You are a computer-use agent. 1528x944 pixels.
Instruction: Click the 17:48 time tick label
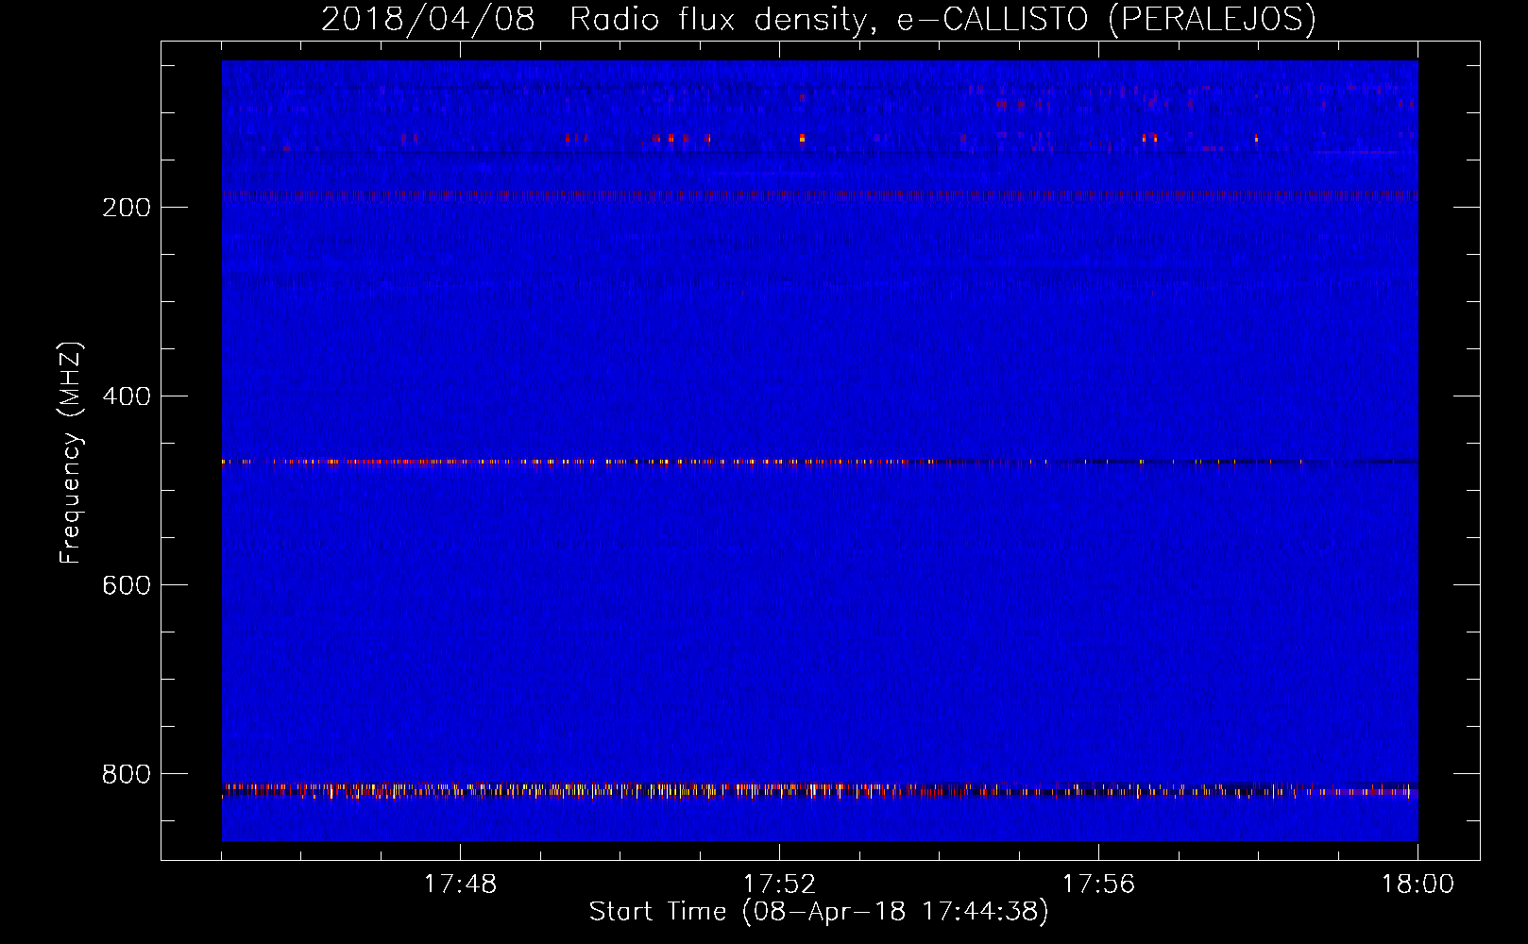[x=460, y=885]
